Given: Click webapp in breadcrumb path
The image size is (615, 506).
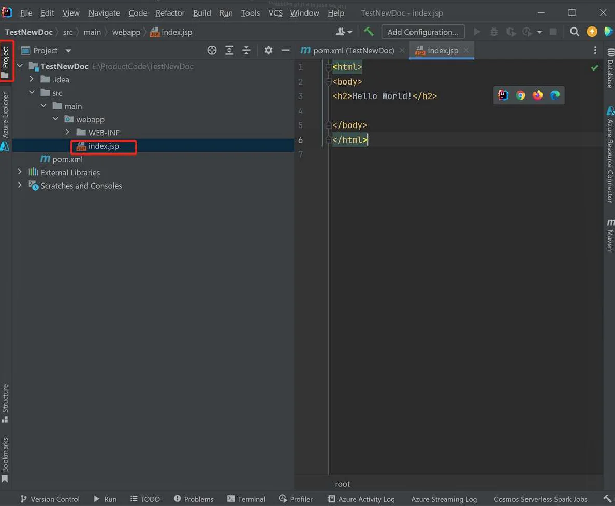Looking at the screenshot, I should [126, 32].
